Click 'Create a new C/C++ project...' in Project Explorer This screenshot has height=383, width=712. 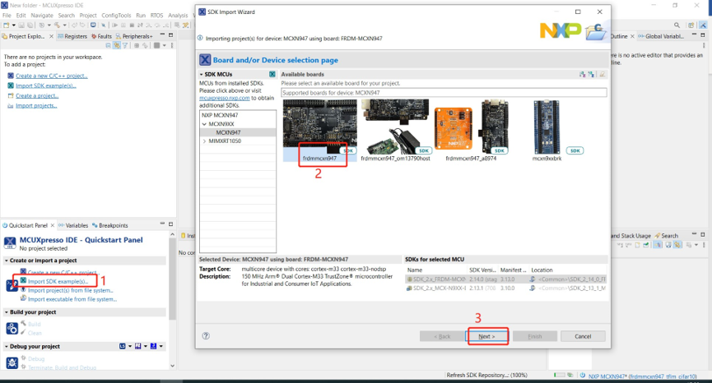coord(51,76)
